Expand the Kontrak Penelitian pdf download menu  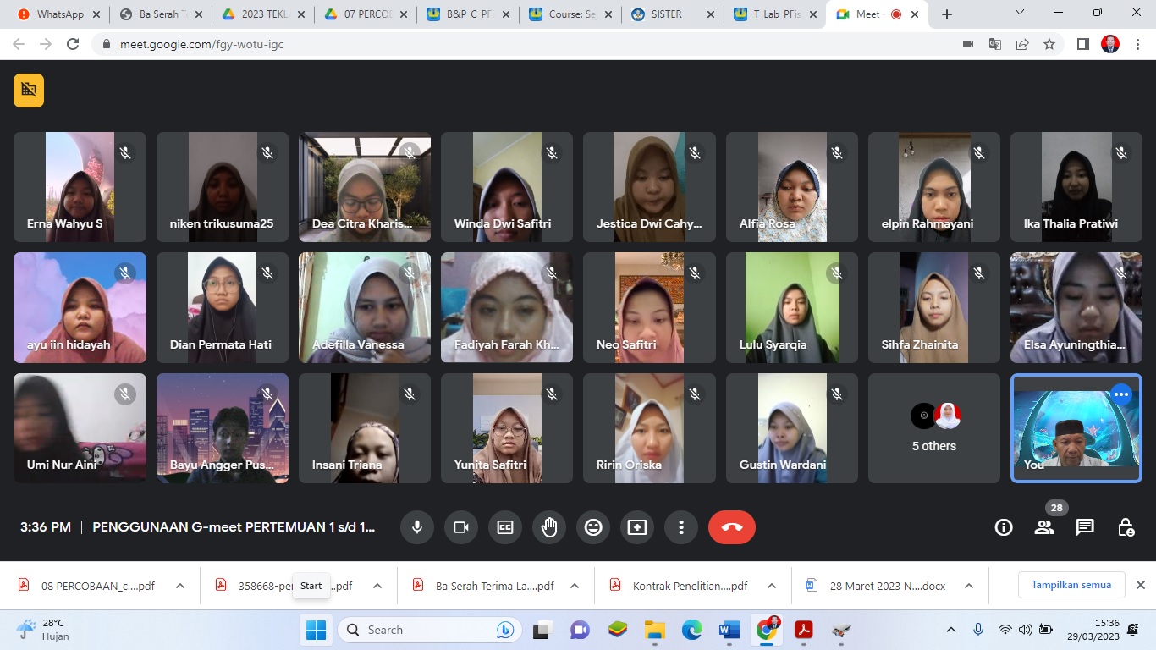(x=772, y=586)
